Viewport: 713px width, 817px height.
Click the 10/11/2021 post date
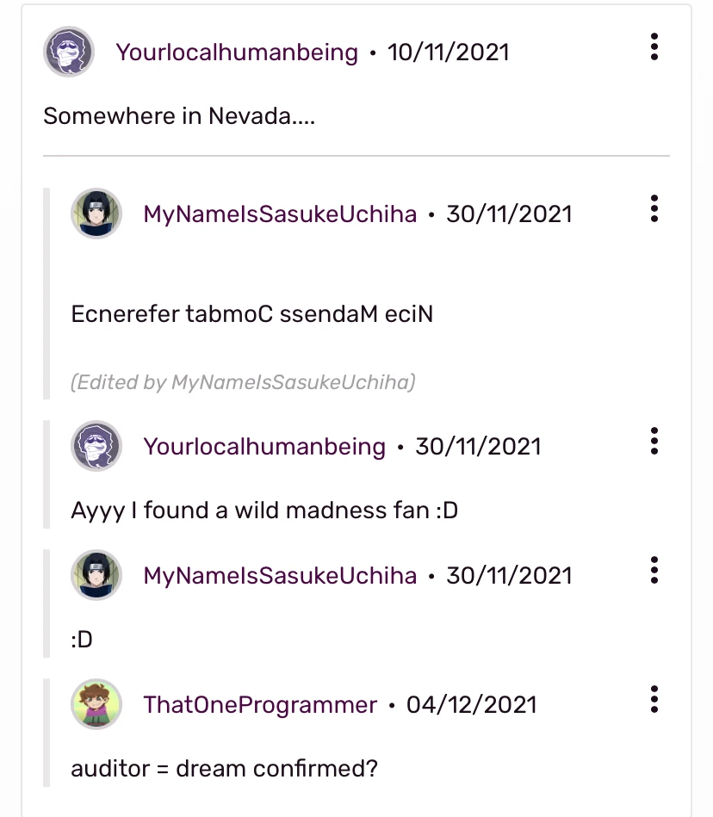click(448, 53)
